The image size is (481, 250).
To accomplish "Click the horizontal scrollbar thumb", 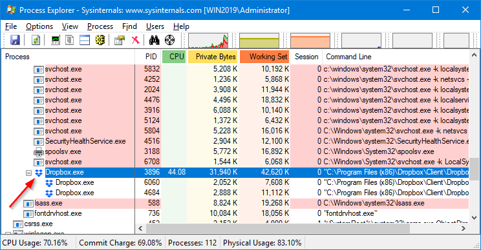I will click(278, 228).
